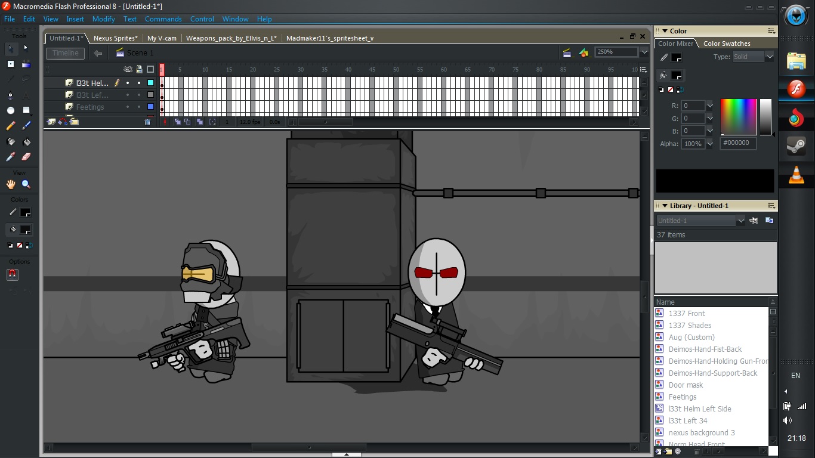Click the hex color #000000 field
The image size is (815, 458).
click(x=738, y=143)
